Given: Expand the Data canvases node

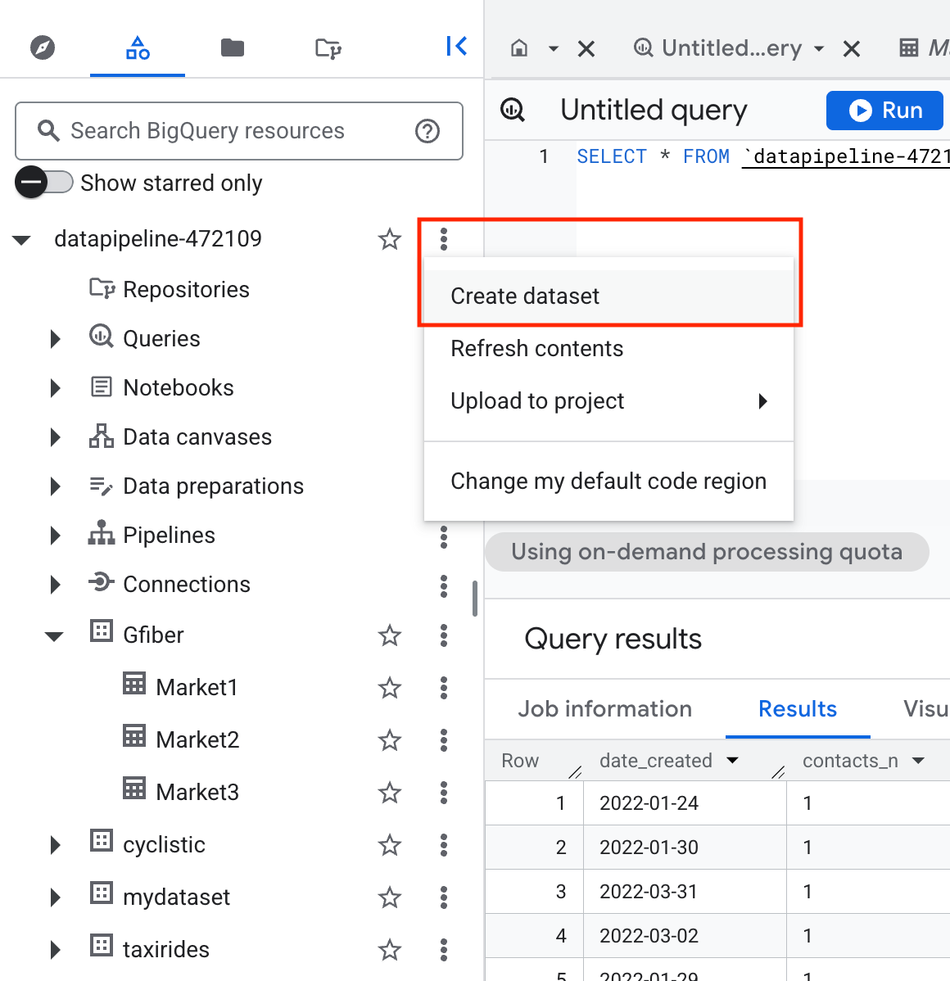Looking at the screenshot, I should coord(56,437).
